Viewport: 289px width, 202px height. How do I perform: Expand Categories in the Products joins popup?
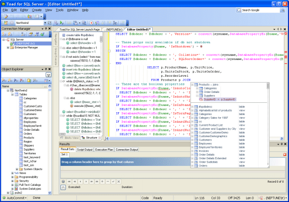(197, 88)
